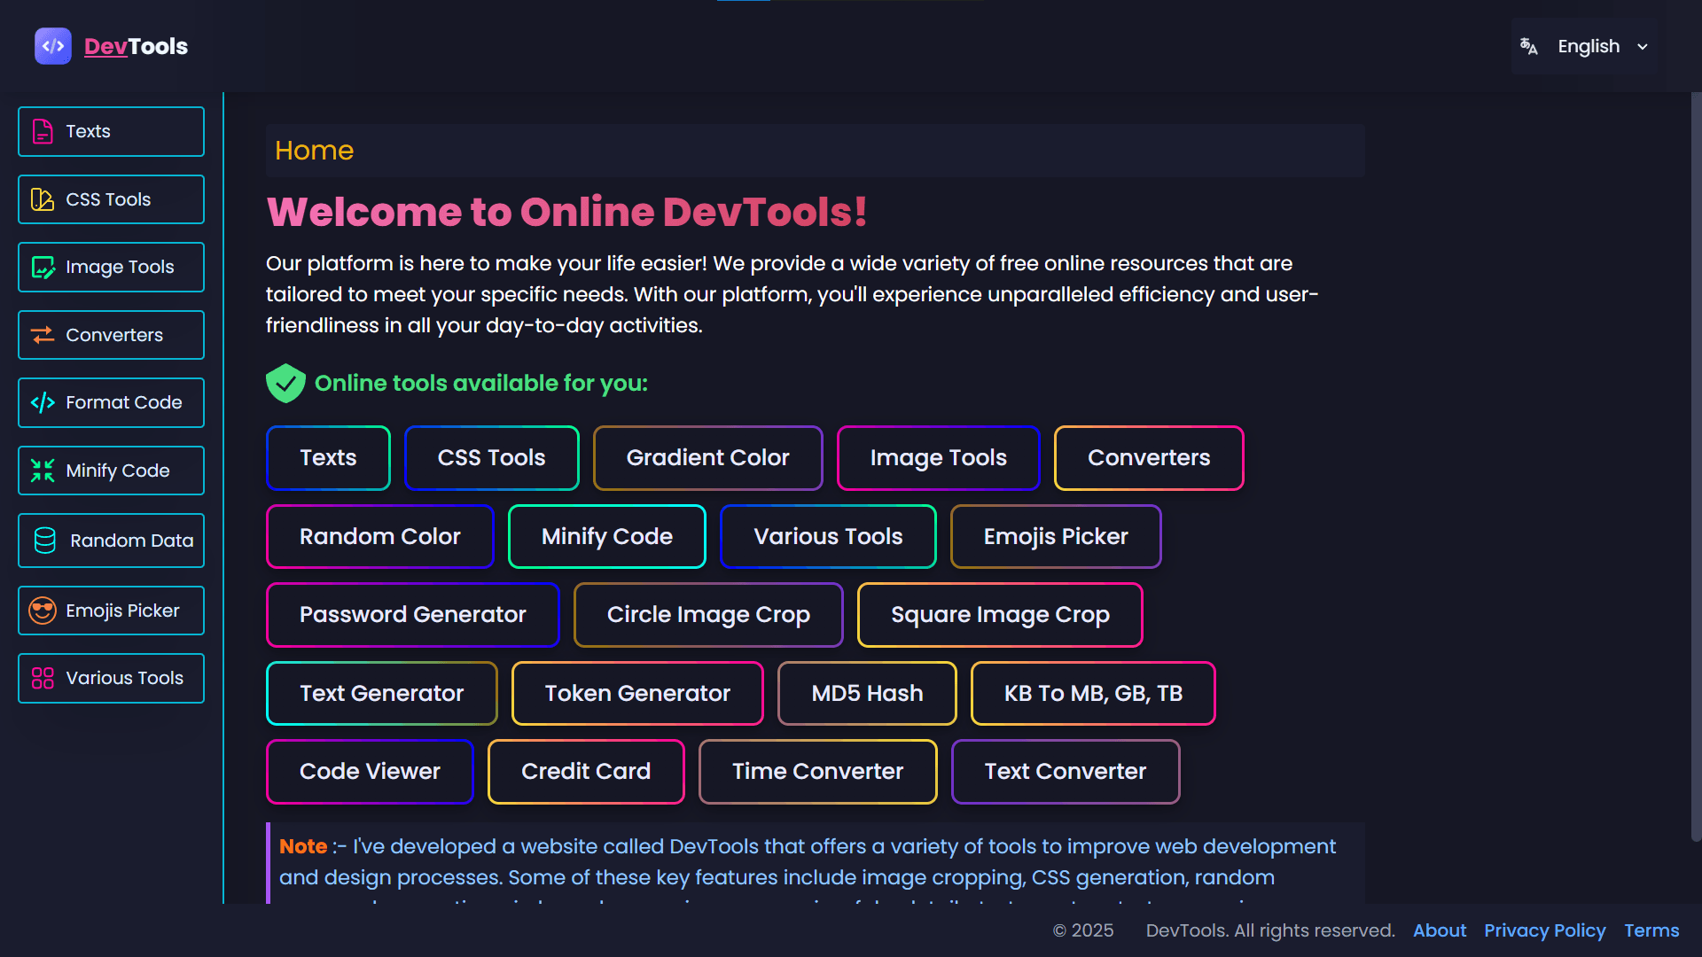The image size is (1702, 957).
Task: Open the English language dropdown
Action: pos(1589,46)
